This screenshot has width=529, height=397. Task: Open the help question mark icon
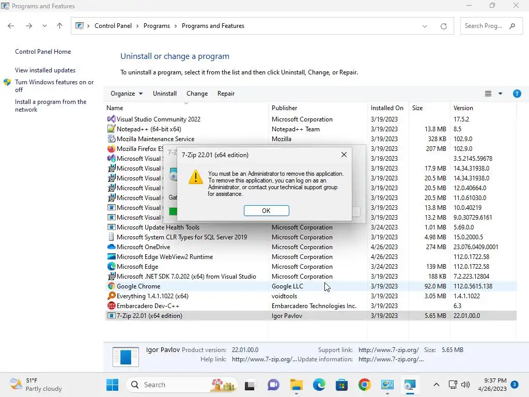[x=517, y=94]
